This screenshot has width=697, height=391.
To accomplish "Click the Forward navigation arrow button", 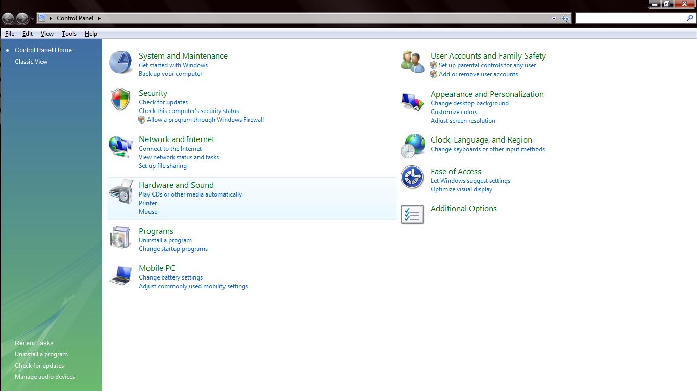I will pos(22,19).
